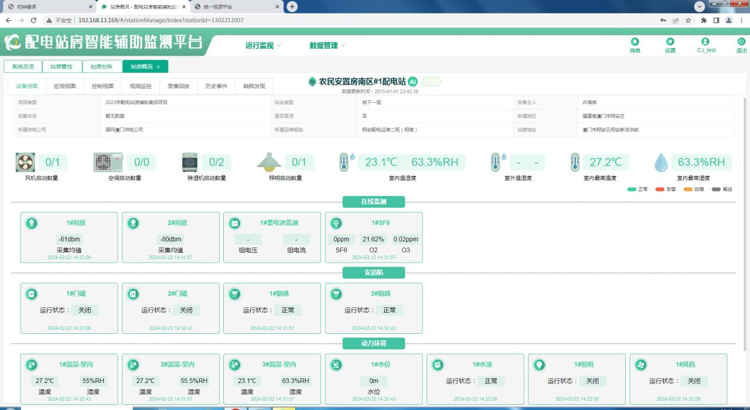Toggle the pale switch next to AI badge
This screenshot has width=750, height=410.
click(x=431, y=82)
